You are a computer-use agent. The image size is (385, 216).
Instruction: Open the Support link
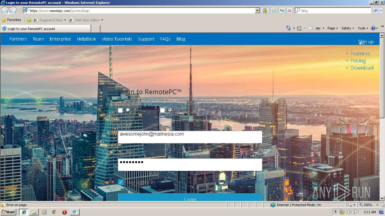point(146,39)
